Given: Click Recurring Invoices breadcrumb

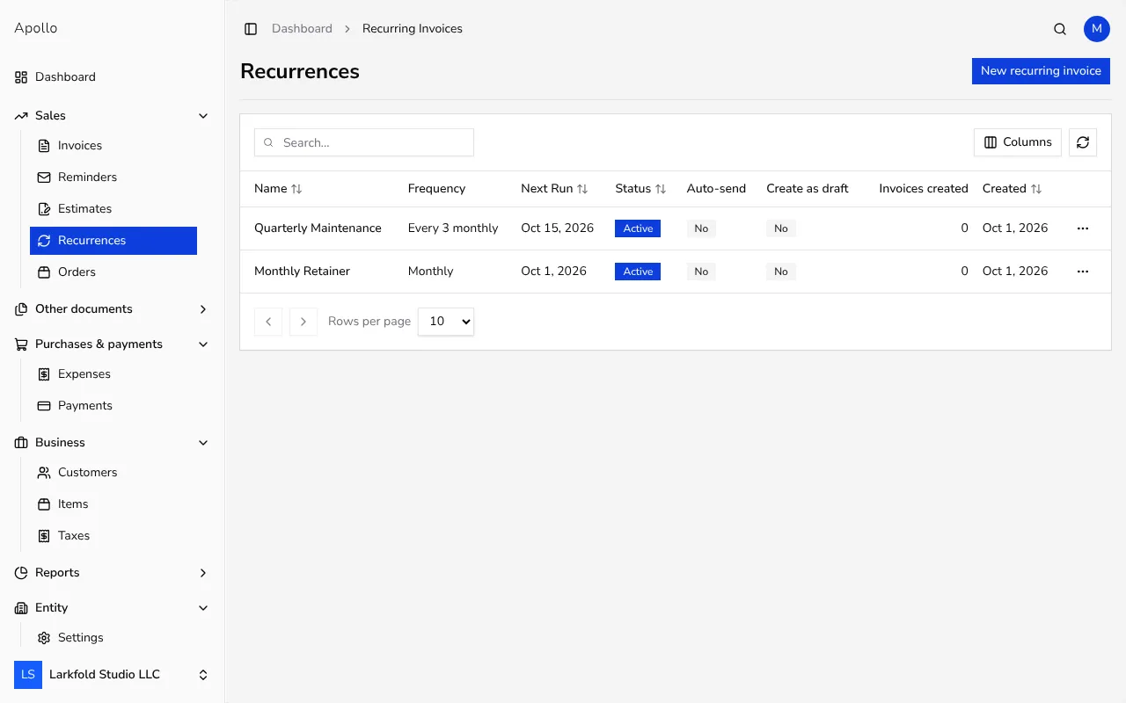Looking at the screenshot, I should (413, 29).
